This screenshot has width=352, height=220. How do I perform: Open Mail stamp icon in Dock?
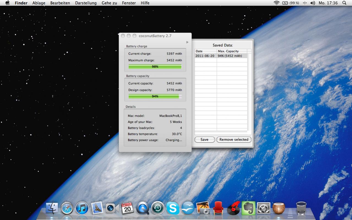(x=97, y=208)
